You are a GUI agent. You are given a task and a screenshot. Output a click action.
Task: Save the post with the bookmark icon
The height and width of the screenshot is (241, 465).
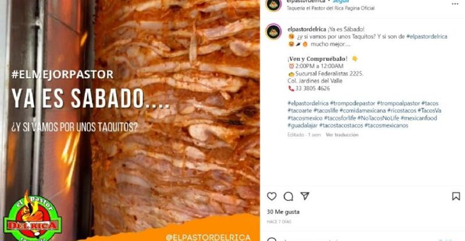(456, 196)
